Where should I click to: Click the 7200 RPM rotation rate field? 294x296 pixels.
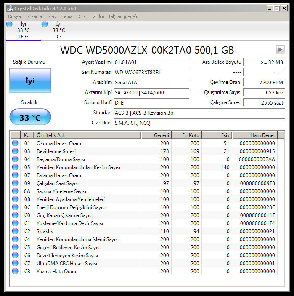coord(264,83)
